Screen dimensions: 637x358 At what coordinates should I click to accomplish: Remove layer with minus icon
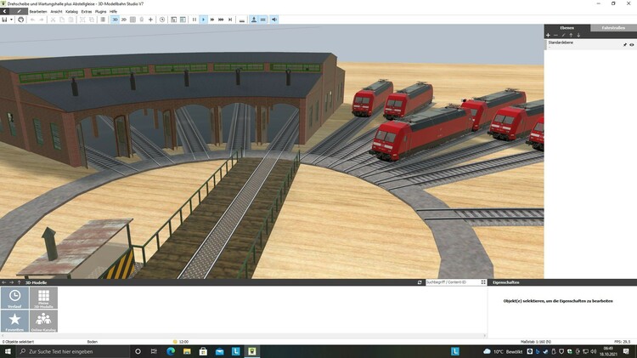pyautogui.click(x=555, y=36)
